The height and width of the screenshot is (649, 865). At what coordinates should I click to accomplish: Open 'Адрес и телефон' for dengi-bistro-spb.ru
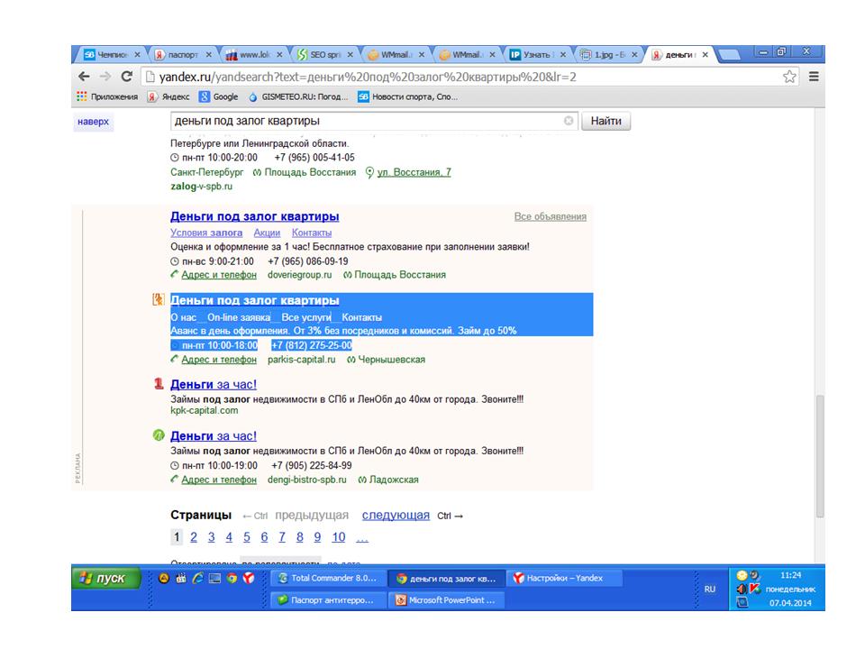218,480
